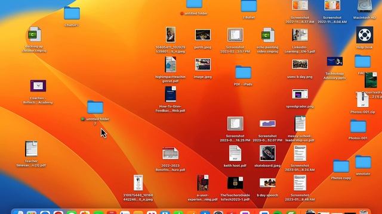Select Teacher timesav (3).pdf document
This screenshot has width=382, height=214.
31,149
